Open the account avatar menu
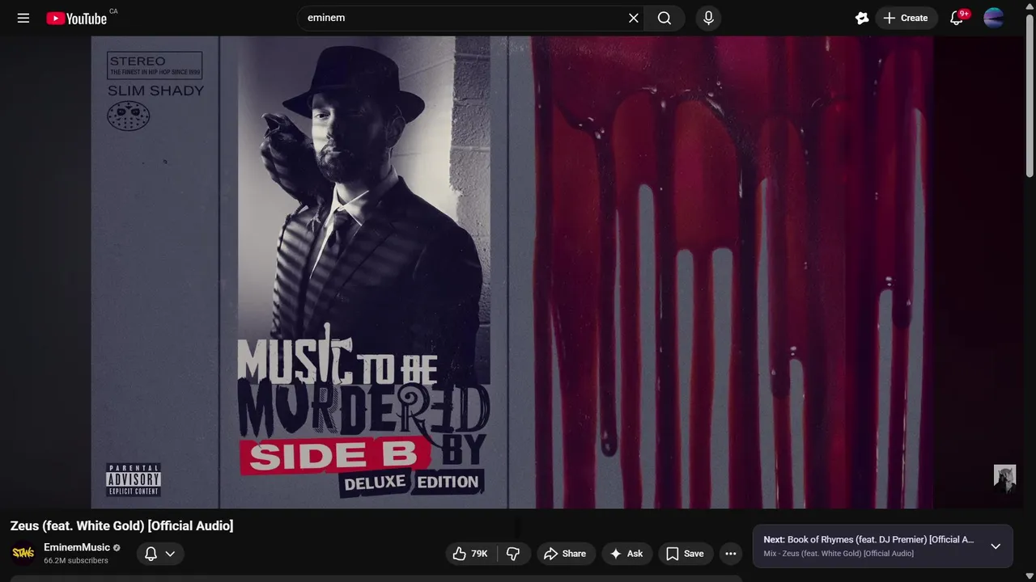This screenshot has height=582, width=1036. 994,18
